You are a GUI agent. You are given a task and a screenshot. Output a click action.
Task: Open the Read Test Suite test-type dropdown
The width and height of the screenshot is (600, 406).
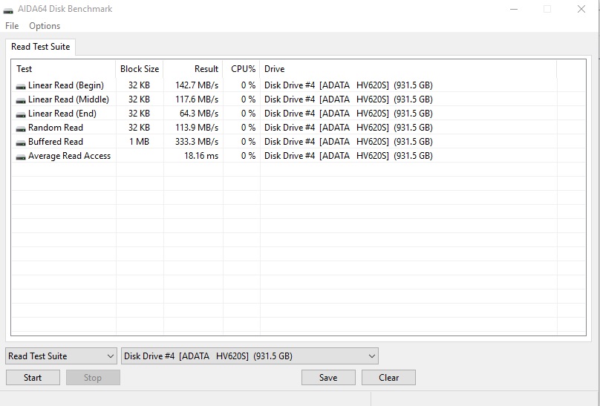coord(61,356)
